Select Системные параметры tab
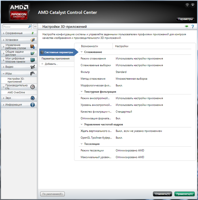The width and height of the screenshot is (198, 200). tap(59, 52)
